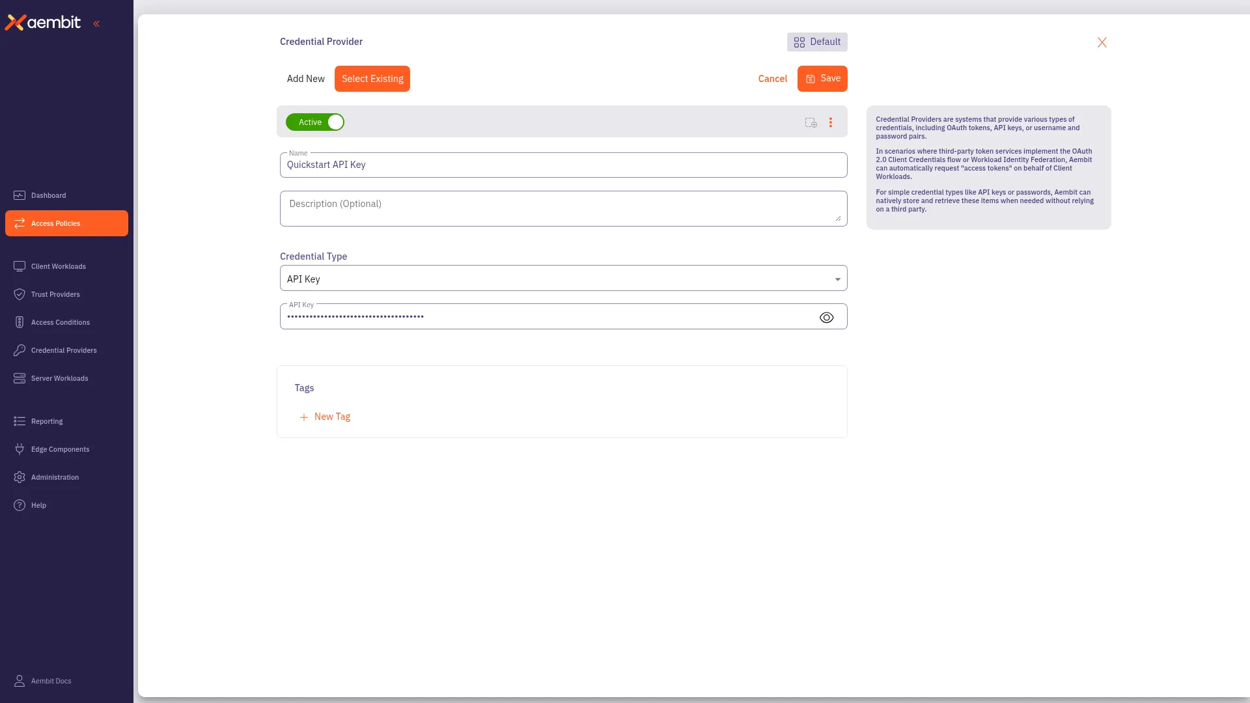Reveal the API key with eye icon

(826, 318)
